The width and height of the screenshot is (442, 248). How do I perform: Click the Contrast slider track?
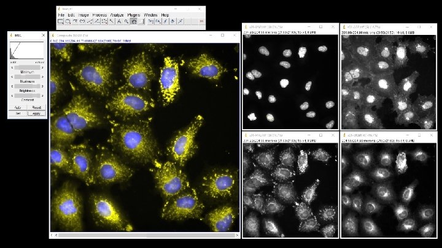[27, 96]
